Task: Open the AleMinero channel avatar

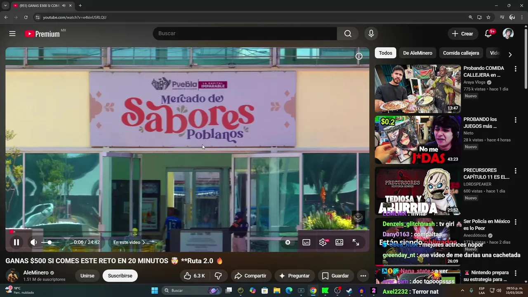Action: coord(12,276)
